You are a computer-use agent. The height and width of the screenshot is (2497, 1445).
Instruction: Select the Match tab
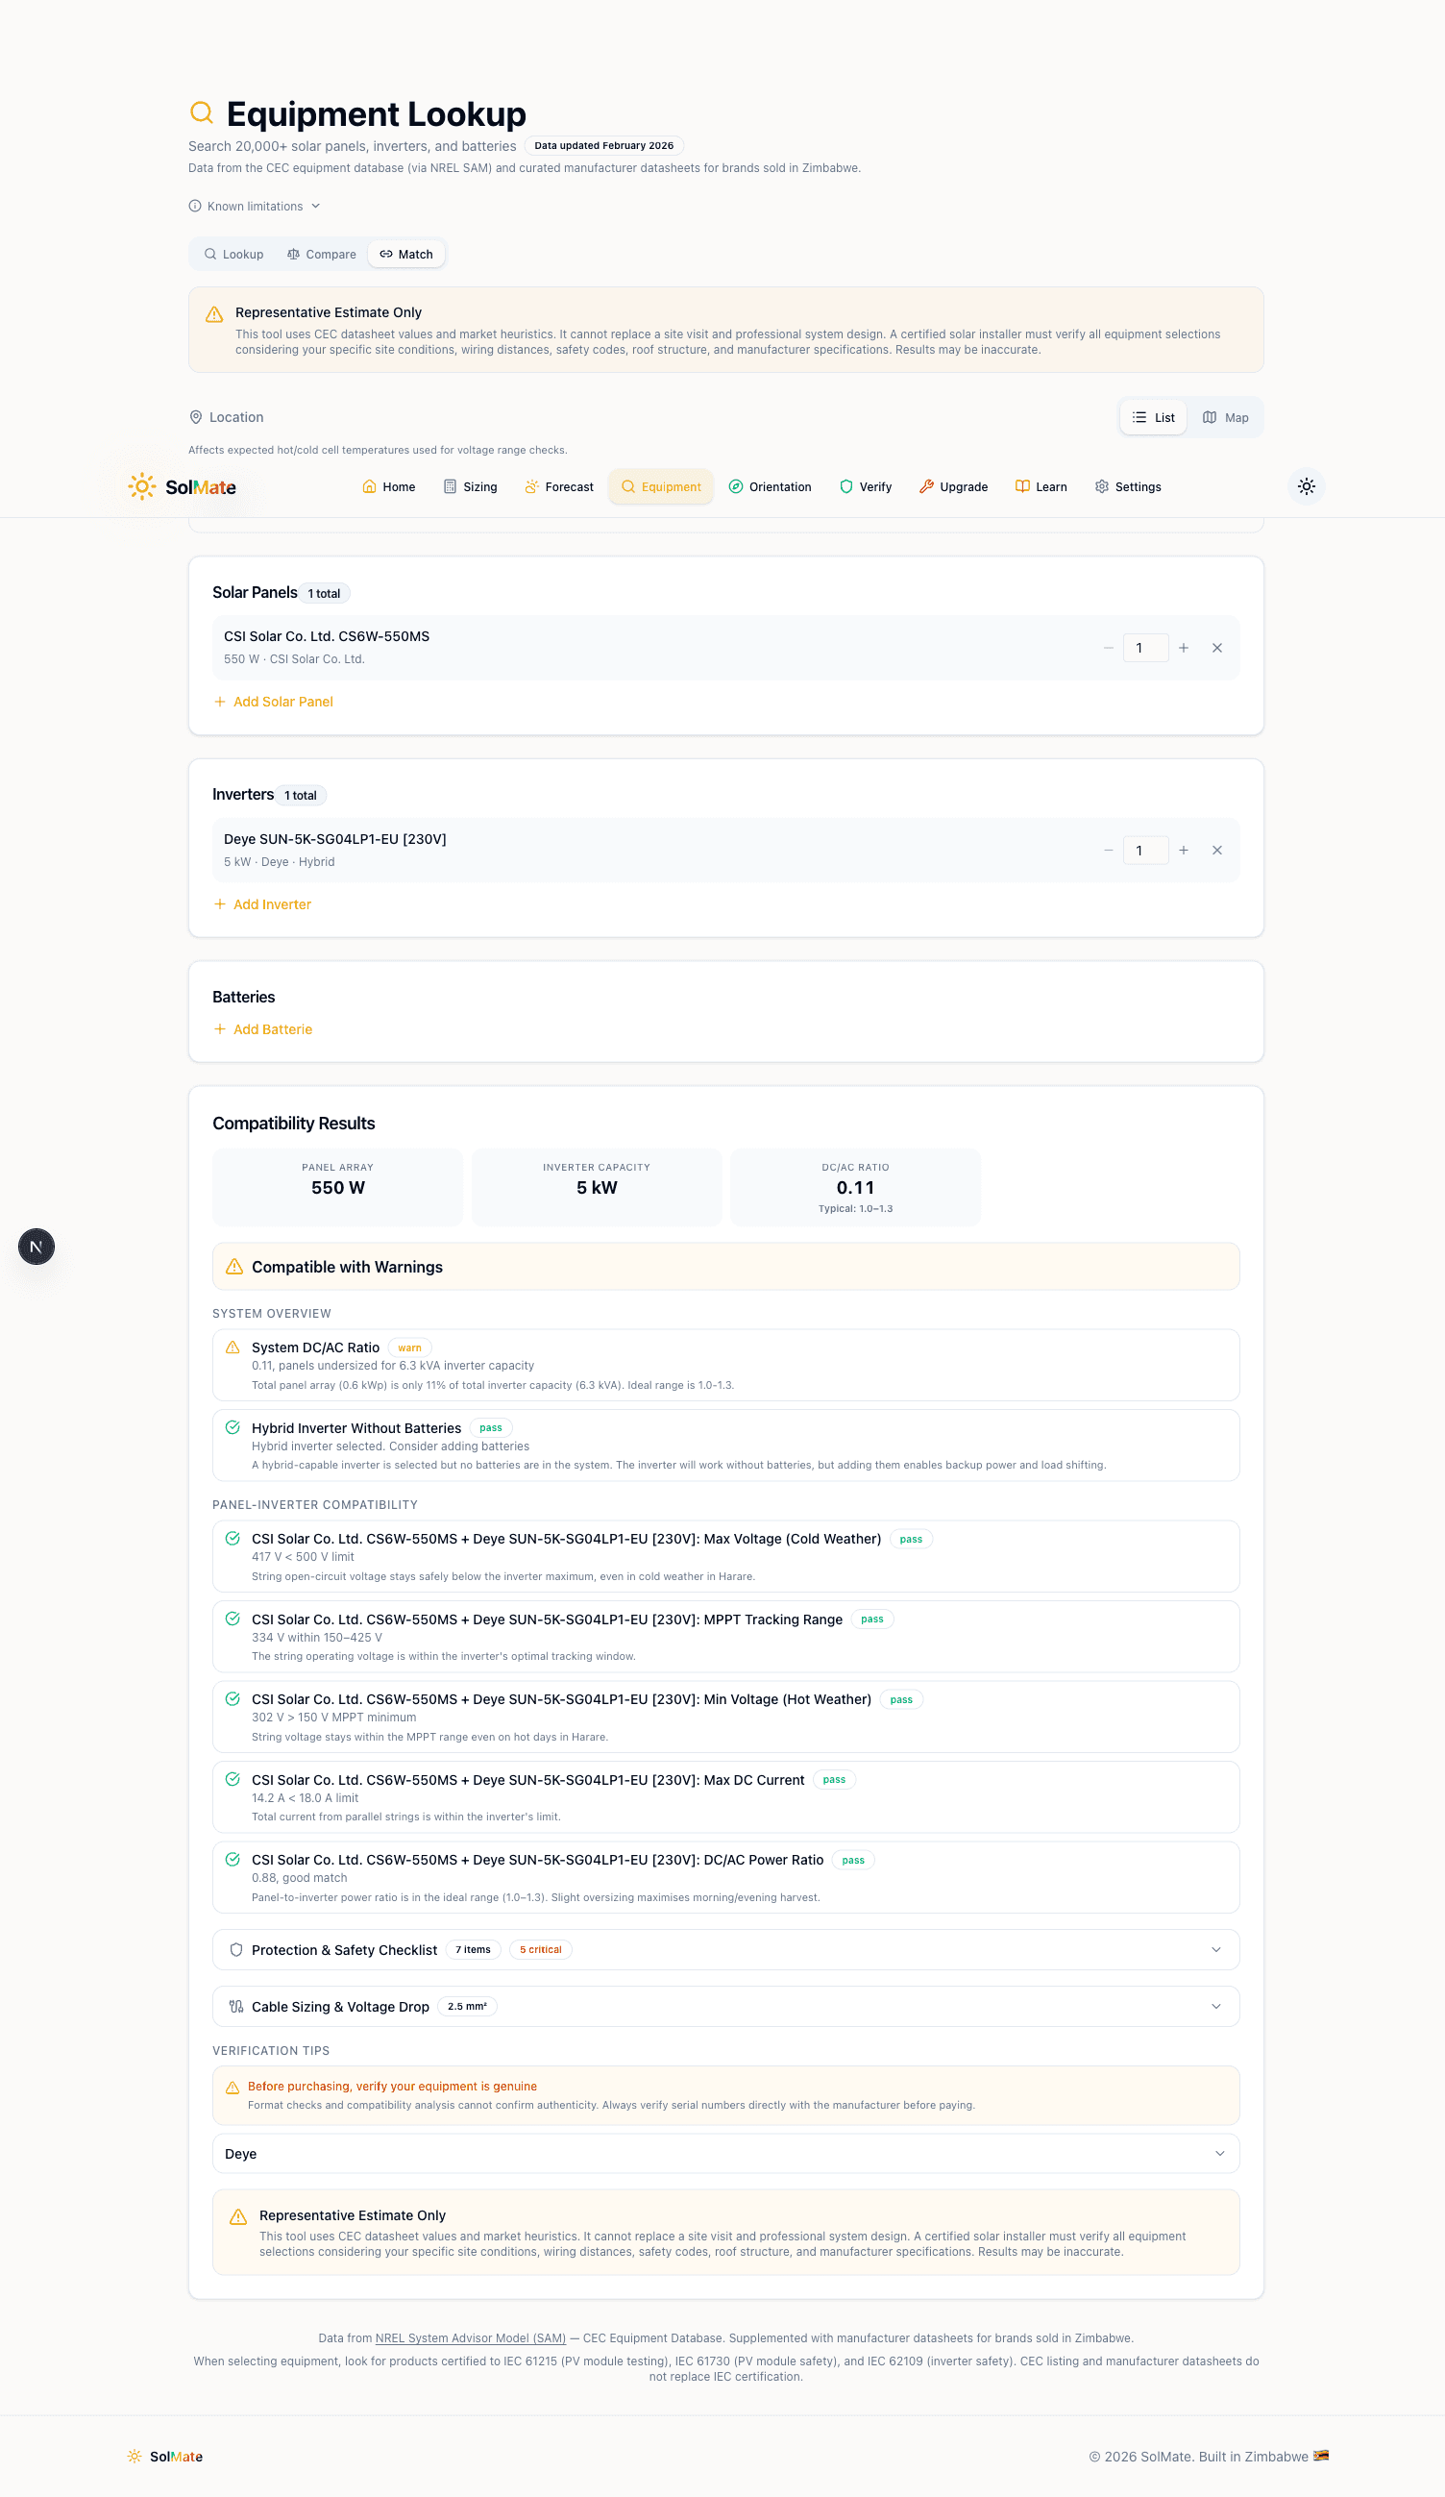(407, 255)
